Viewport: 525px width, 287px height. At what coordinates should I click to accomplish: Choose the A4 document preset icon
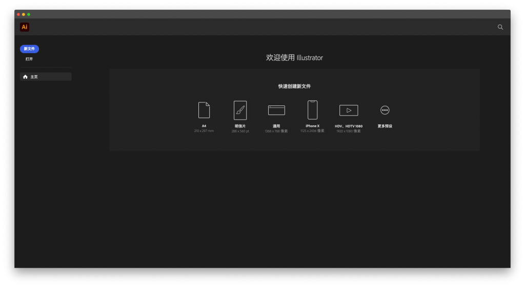pyautogui.click(x=204, y=110)
